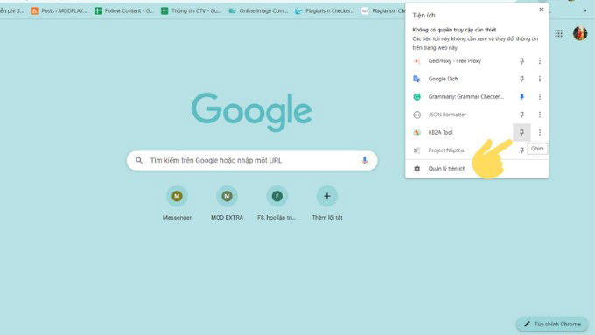Select the KB2A Tool label text

click(440, 132)
